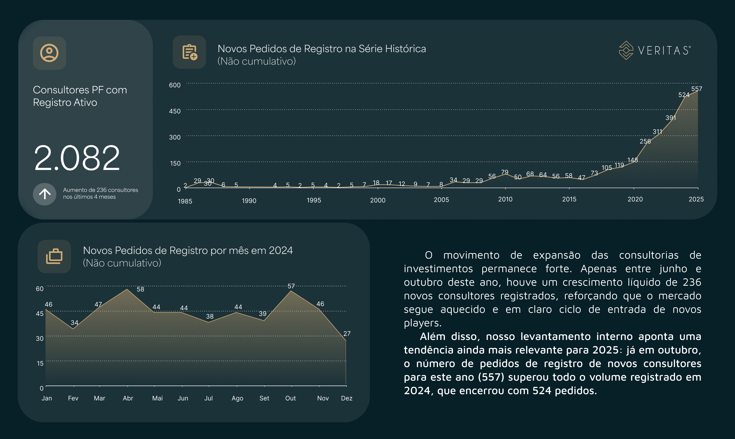This screenshot has height=439, width=735.
Task: Click the 148 data label on historical chart
Action: [x=632, y=160]
